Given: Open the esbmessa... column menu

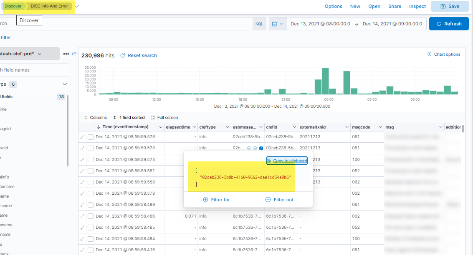Looking at the screenshot, I should click(x=261, y=127).
